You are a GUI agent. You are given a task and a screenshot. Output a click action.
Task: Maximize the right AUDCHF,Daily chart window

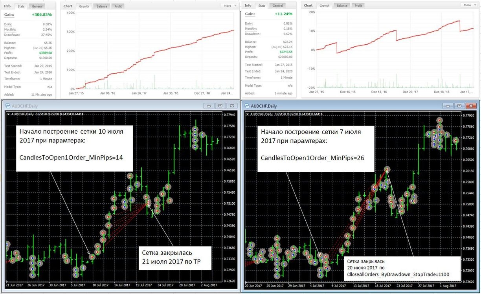pos(459,105)
